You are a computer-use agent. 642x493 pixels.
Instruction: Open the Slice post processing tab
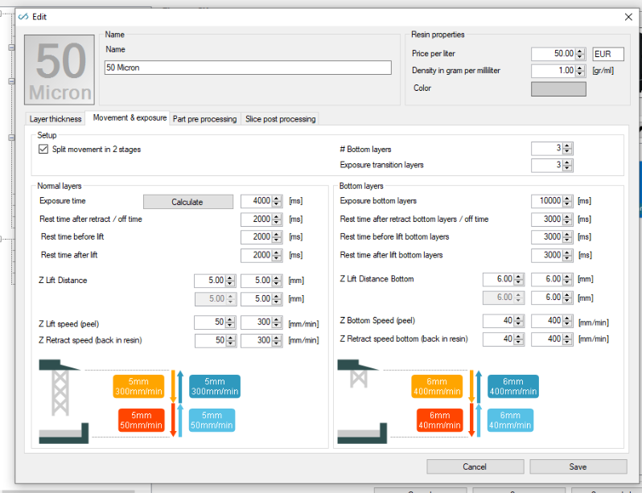click(x=281, y=119)
